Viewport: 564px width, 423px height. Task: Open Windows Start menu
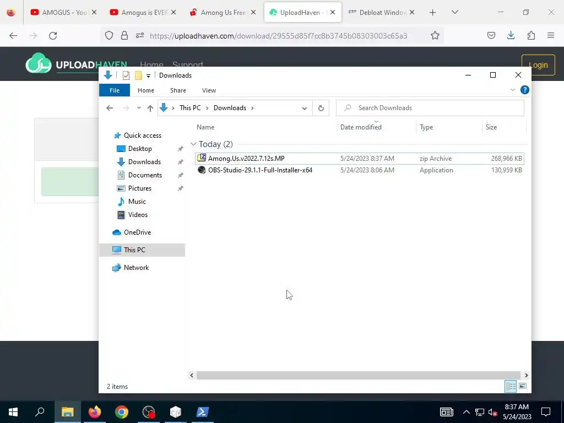13,412
